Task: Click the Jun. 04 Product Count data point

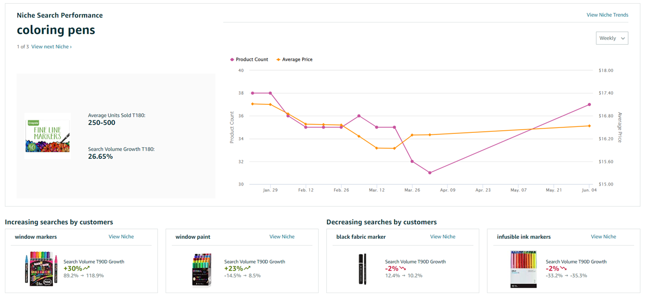Action: point(589,104)
